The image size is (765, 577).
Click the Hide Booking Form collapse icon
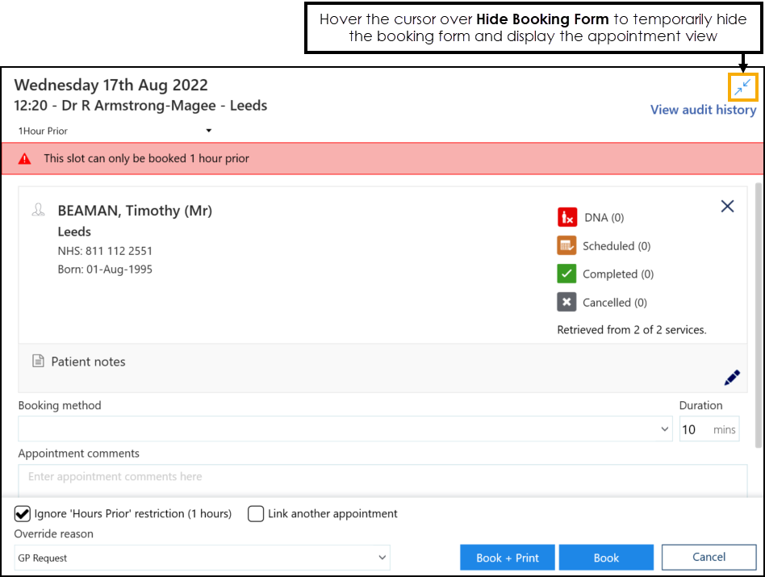[742, 87]
